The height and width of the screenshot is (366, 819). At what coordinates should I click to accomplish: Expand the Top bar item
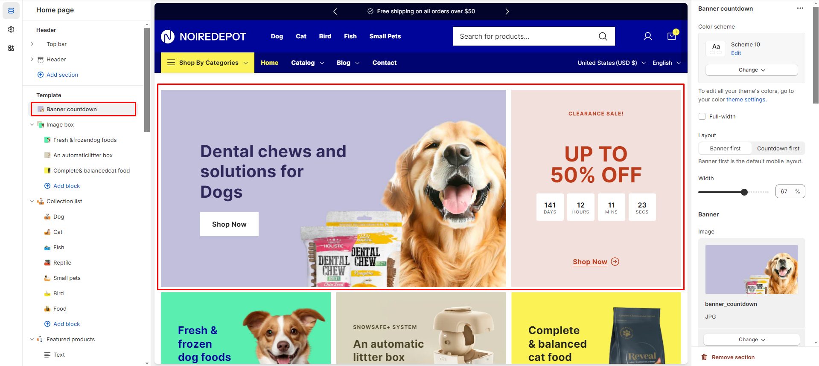point(32,44)
